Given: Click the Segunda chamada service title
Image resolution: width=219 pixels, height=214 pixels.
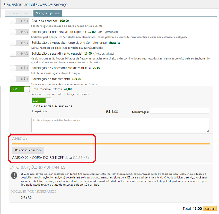Looking at the screenshot, I should 45,21.
